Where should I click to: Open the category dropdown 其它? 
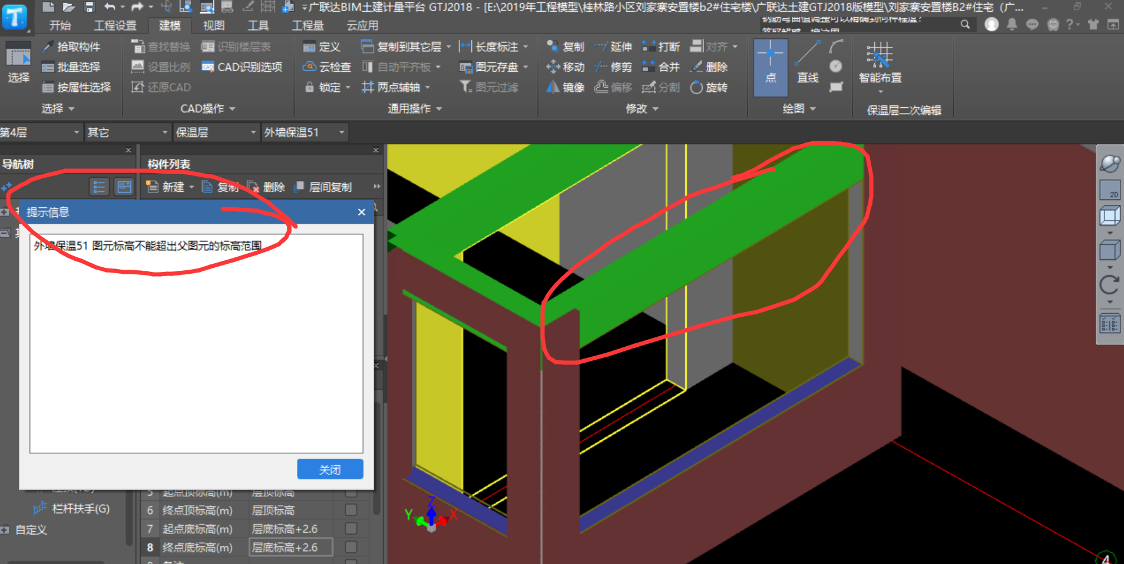click(x=128, y=132)
